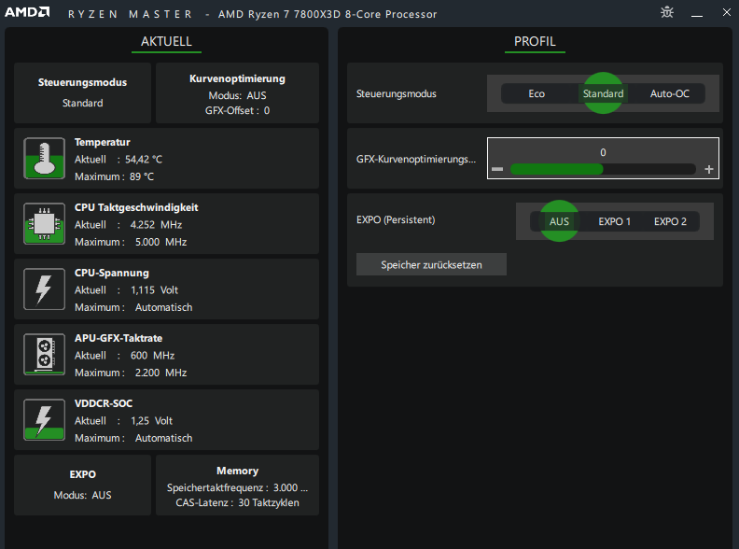
Task: Click the GFX curve optimization slider bar
Action: (603, 169)
